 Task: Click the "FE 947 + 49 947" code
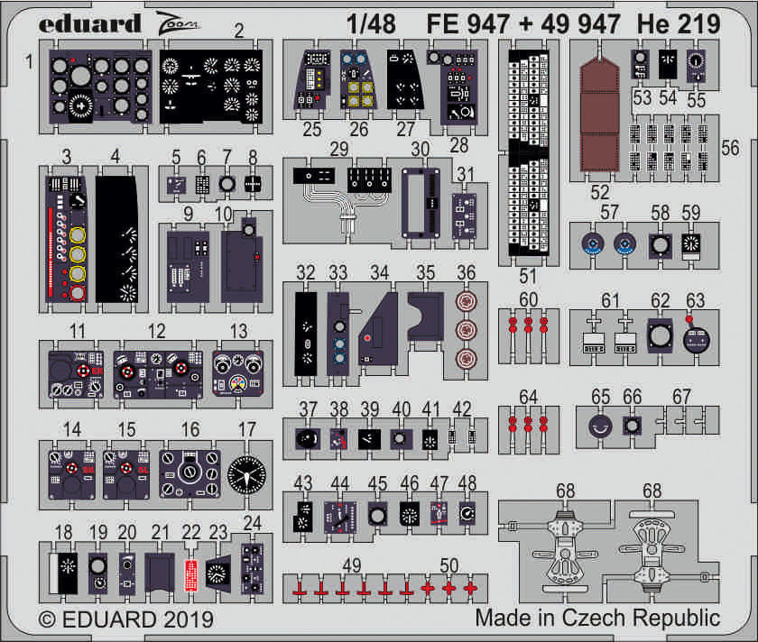(523, 24)
